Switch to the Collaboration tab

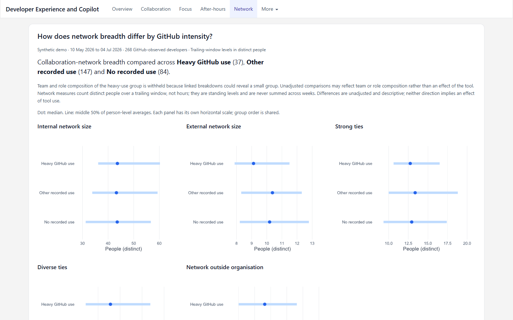156,9
